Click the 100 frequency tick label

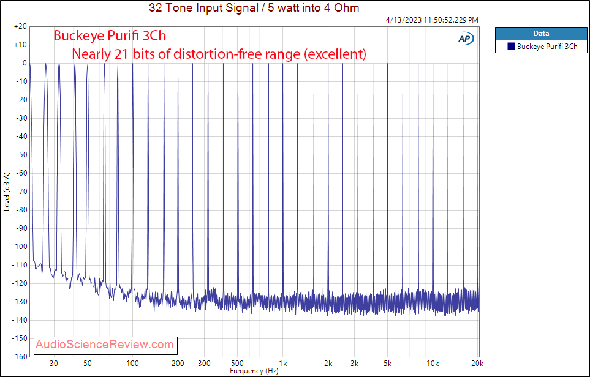click(x=132, y=364)
